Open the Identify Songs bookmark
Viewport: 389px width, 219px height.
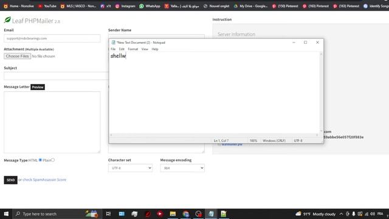tap(376, 6)
